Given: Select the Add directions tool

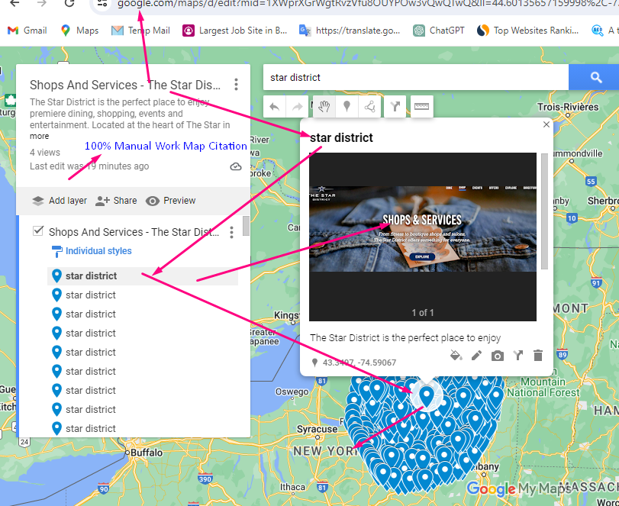Looking at the screenshot, I should 395,107.
